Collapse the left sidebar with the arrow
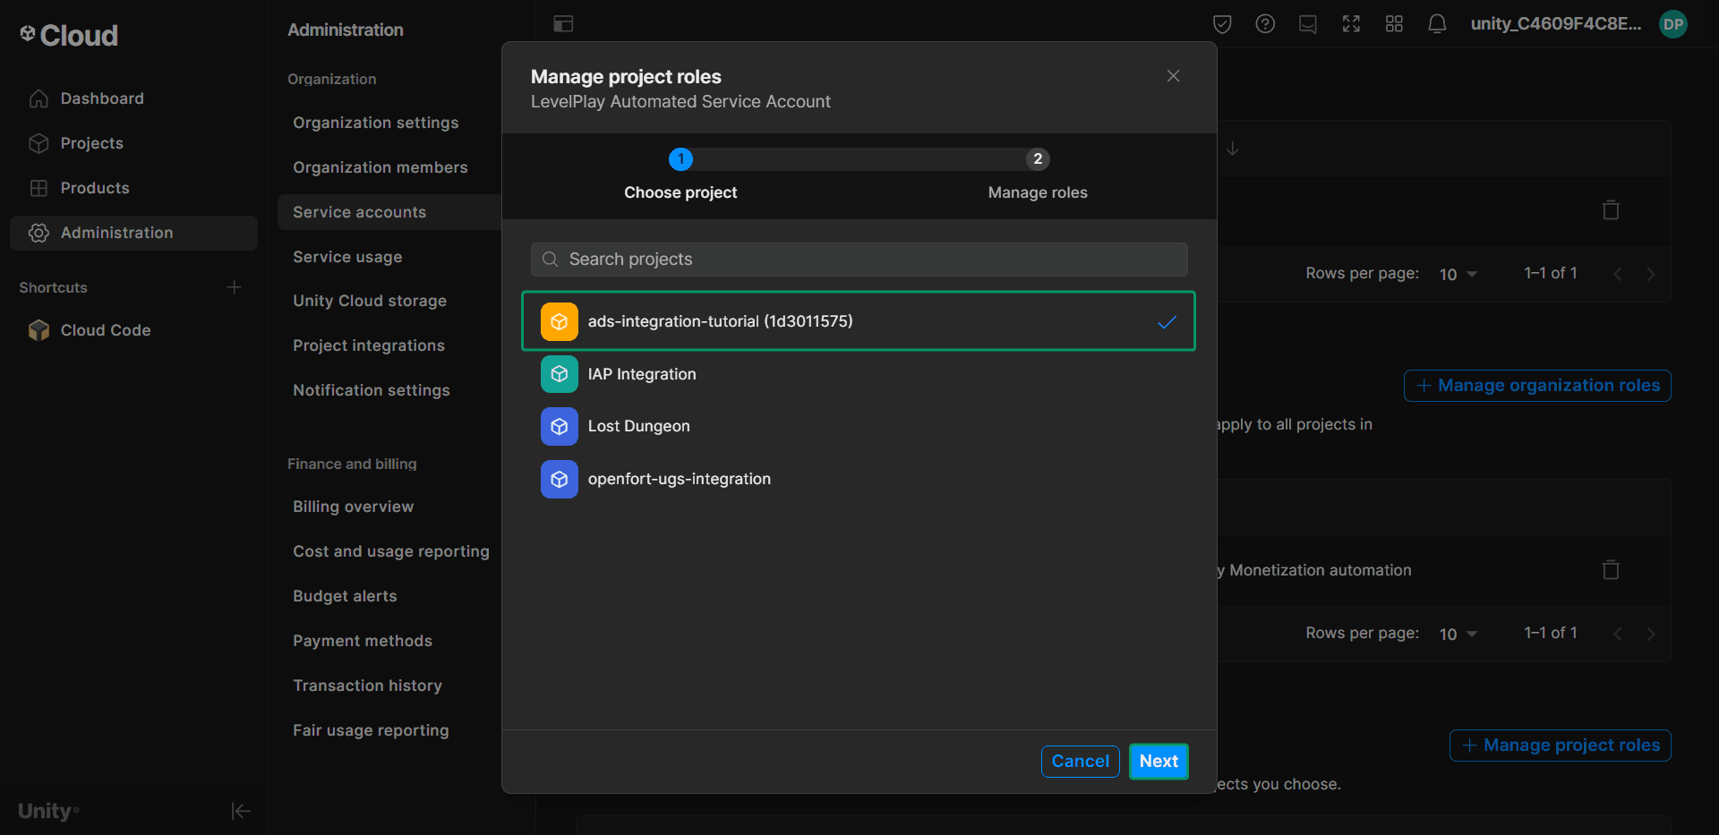1719x835 pixels. [x=240, y=811]
